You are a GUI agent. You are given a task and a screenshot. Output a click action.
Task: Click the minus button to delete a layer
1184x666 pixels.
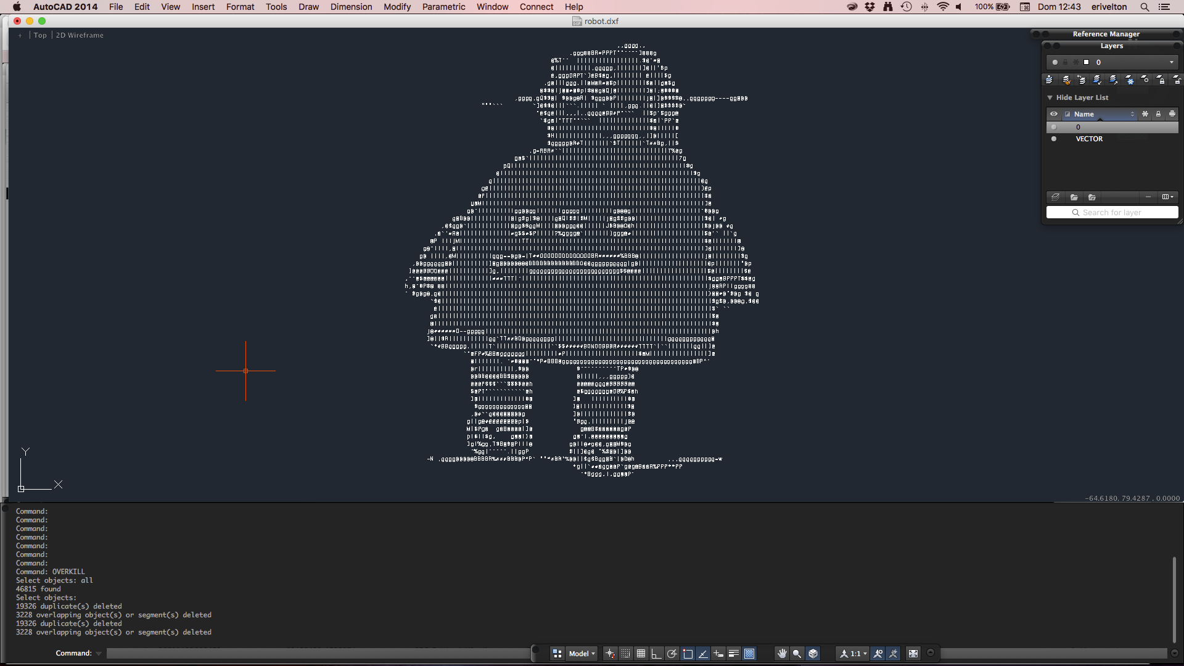pyautogui.click(x=1148, y=197)
